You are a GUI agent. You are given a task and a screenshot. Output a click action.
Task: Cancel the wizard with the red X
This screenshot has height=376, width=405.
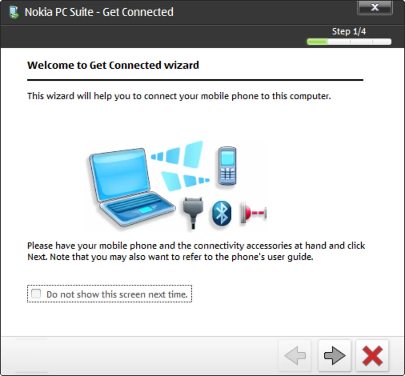372,356
